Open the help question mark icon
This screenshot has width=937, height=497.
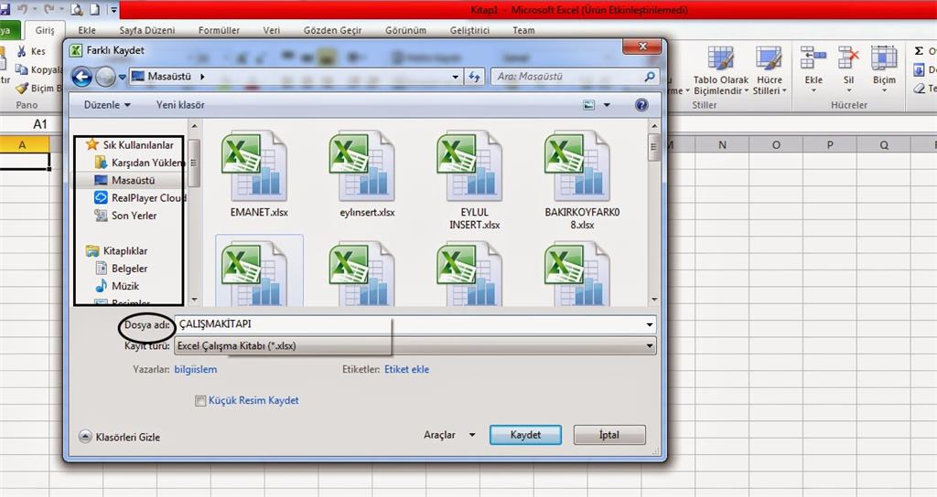pyautogui.click(x=641, y=105)
